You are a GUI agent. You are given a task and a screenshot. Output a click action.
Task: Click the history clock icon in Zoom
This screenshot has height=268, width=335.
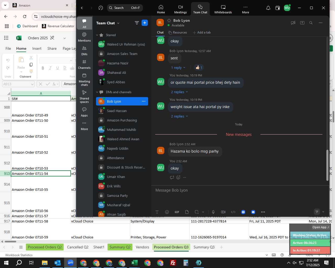click(101, 8)
